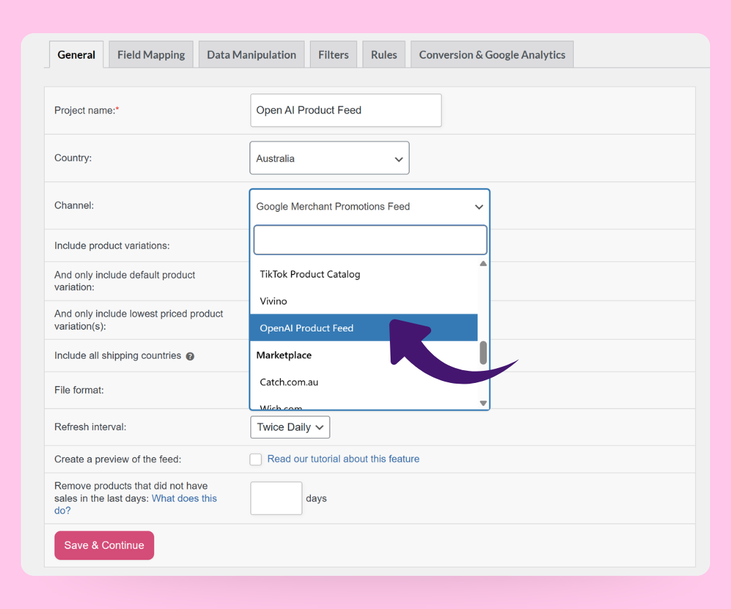Click the dropdown list scroll-down arrow
This screenshot has width=731, height=609.
click(483, 403)
